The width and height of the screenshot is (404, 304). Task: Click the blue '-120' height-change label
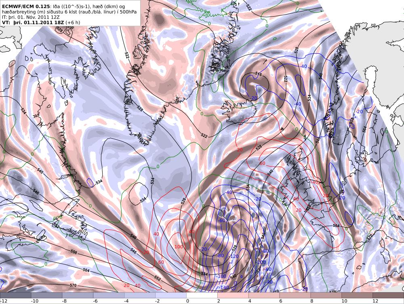[x=234, y=257]
